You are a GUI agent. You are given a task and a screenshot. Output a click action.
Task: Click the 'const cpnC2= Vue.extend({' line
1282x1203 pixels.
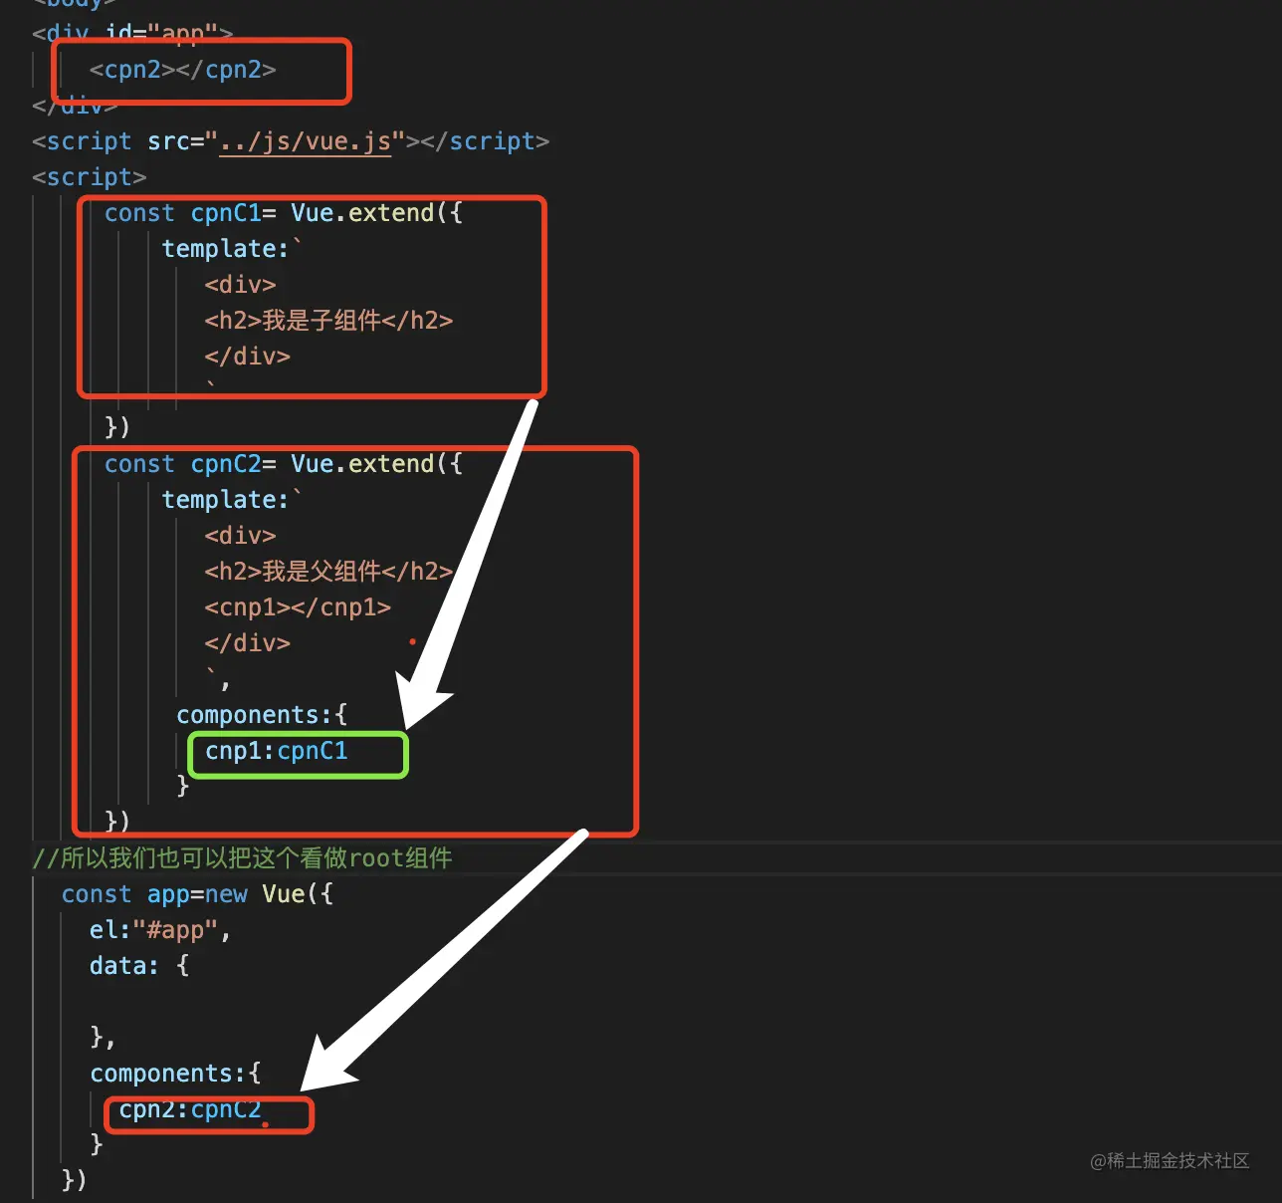(x=284, y=464)
